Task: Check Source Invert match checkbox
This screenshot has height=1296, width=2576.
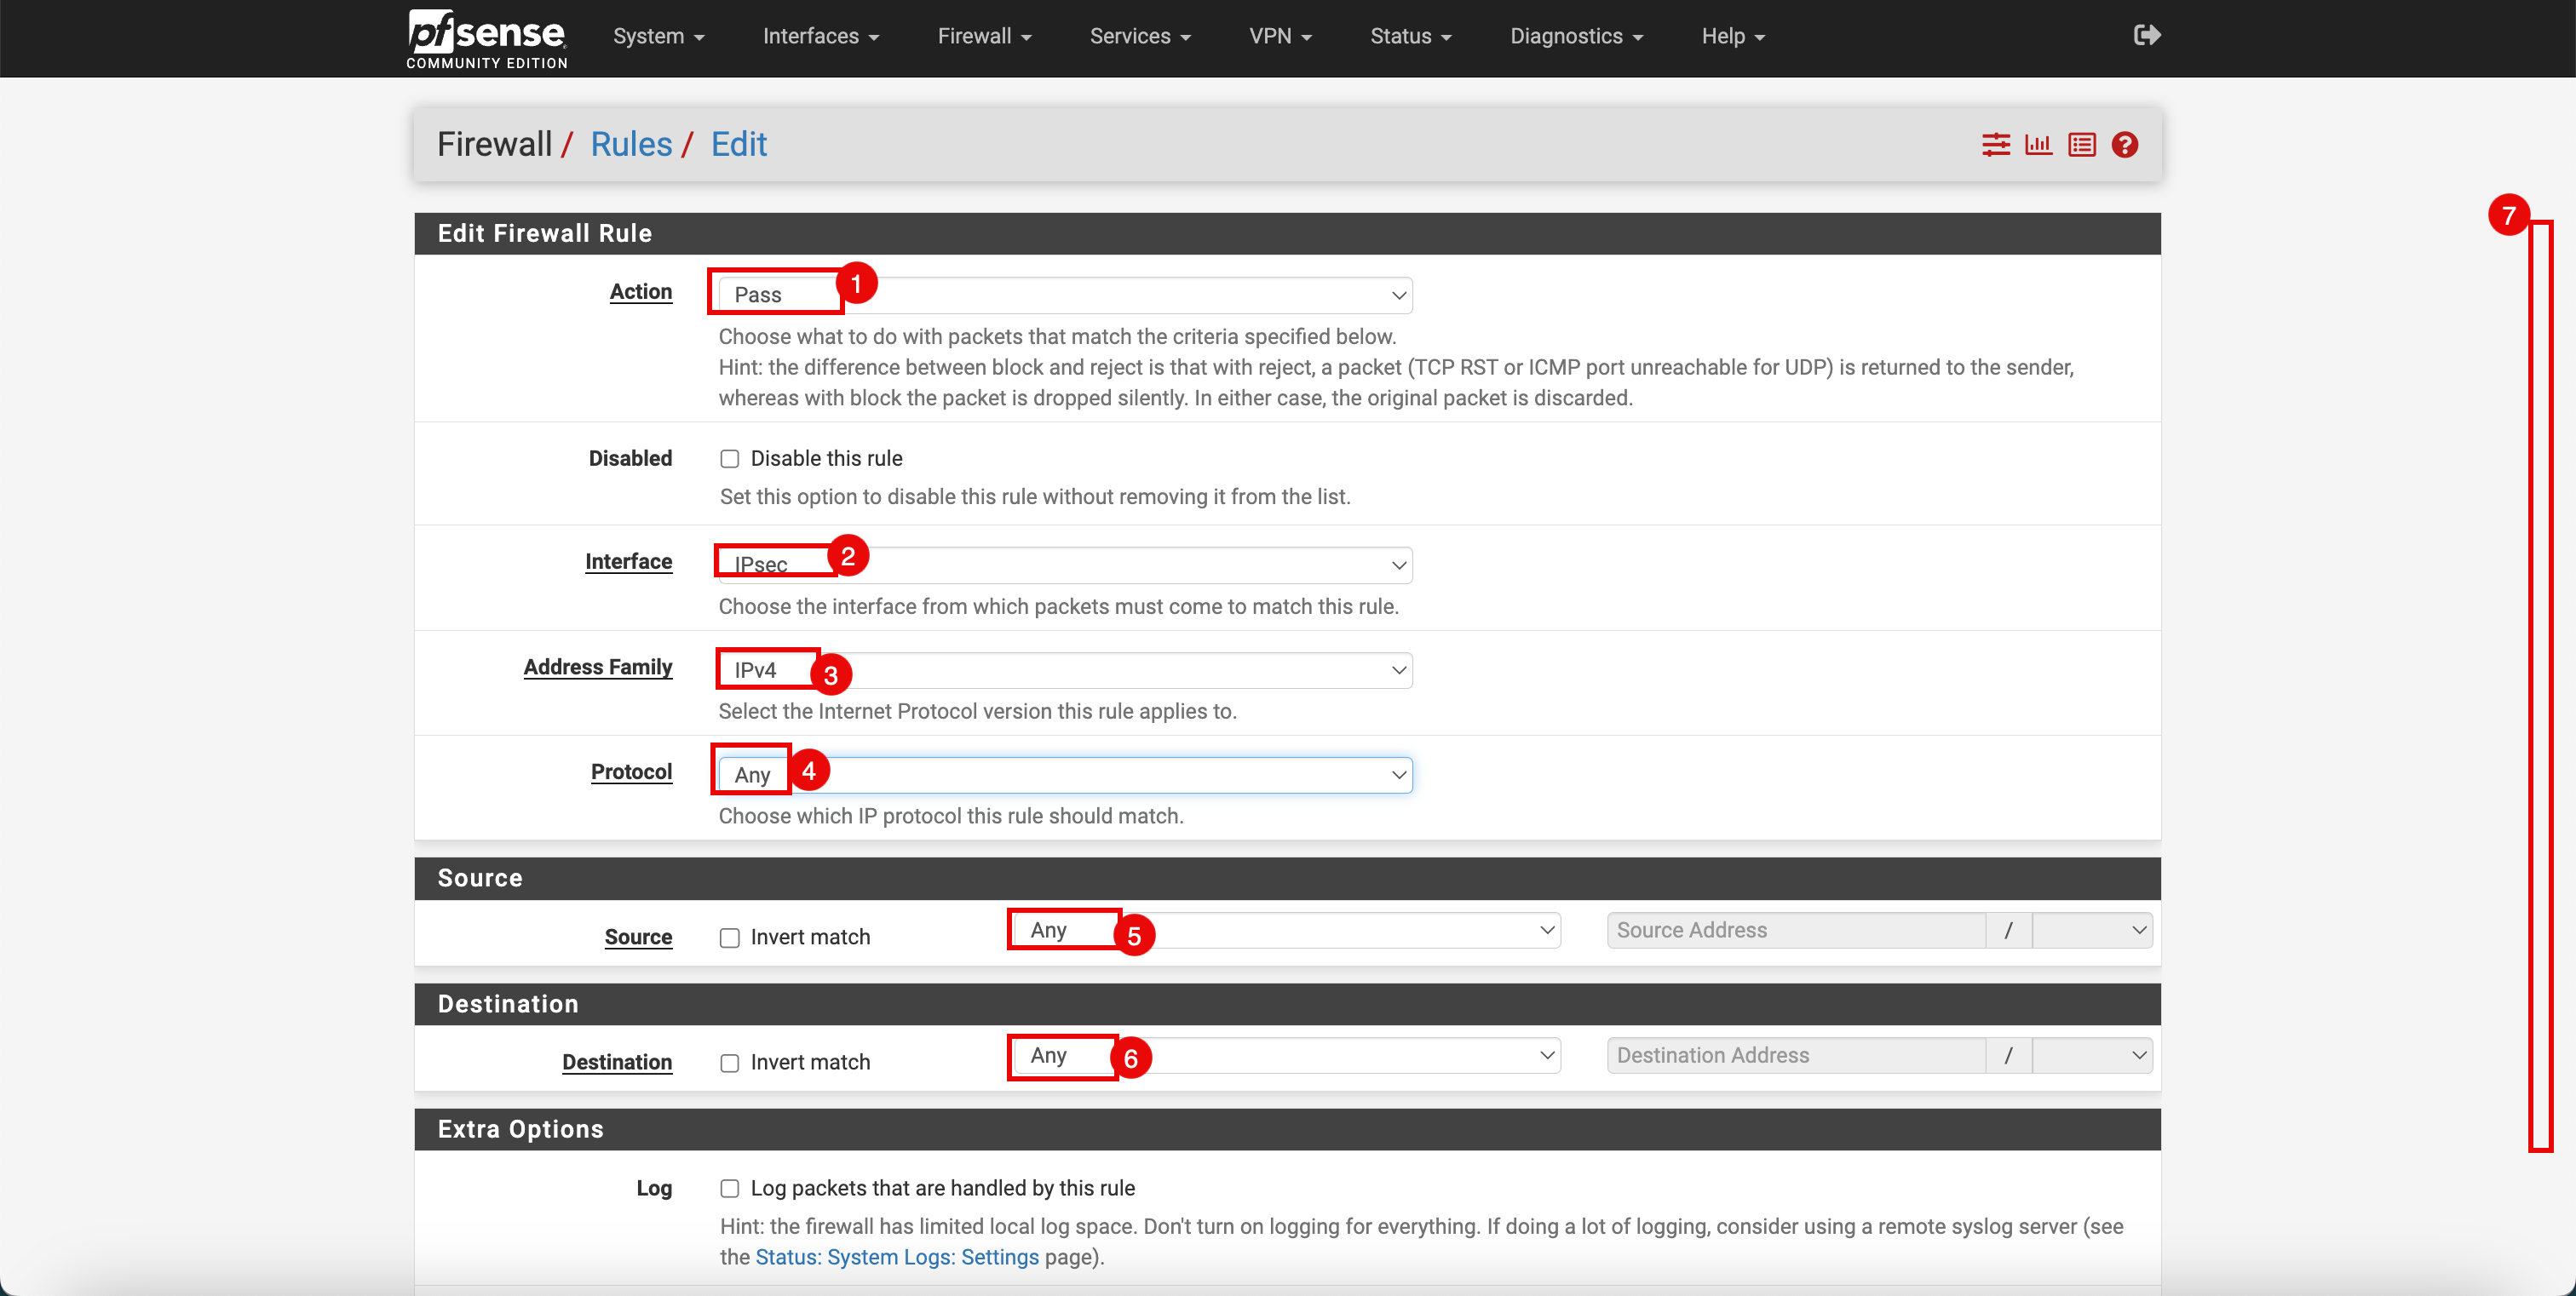Action: tap(730, 938)
